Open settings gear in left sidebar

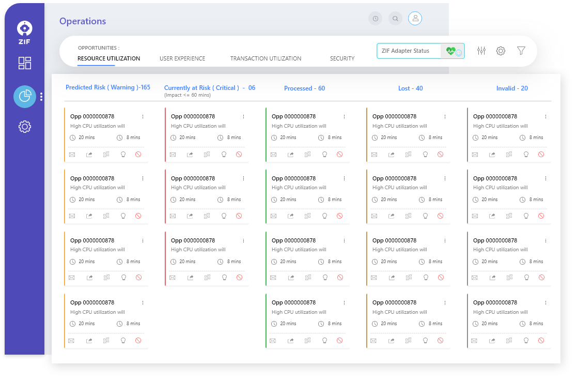point(25,127)
